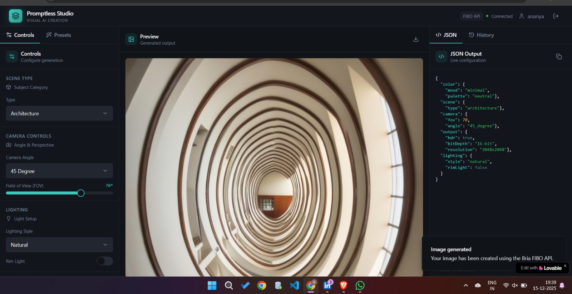The width and height of the screenshot is (572, 294).
Task: Click the "architecture" value in JSON
Action: pyautogui.click(x=482, y=108)
